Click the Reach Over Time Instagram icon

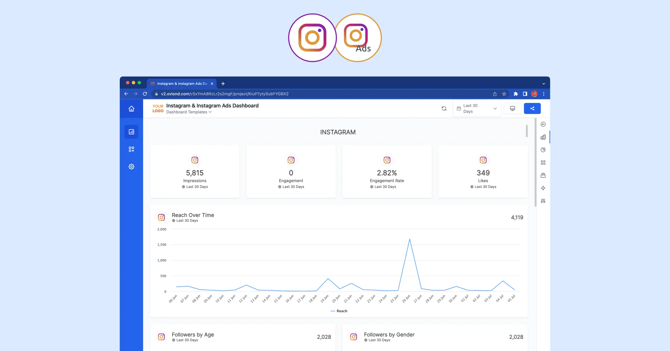[x=161, y=217]
